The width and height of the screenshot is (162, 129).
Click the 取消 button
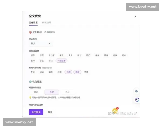coord(50,112)
